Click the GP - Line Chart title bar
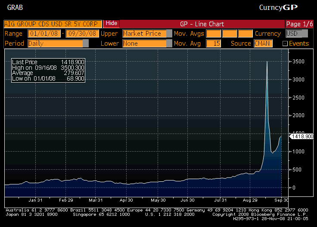The width and height of the screenshot is (317, 227). pos(202,24)
